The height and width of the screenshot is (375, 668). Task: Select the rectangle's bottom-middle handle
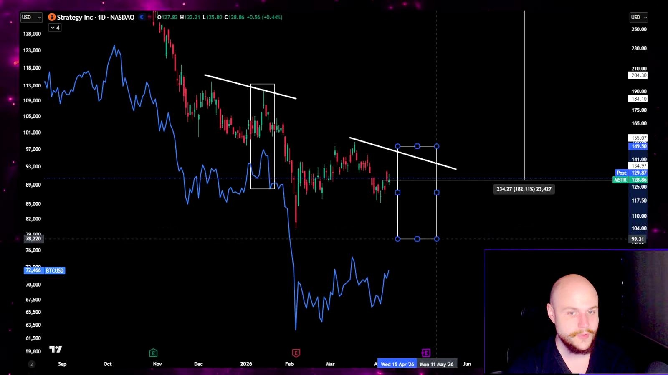tap(417, 239)
